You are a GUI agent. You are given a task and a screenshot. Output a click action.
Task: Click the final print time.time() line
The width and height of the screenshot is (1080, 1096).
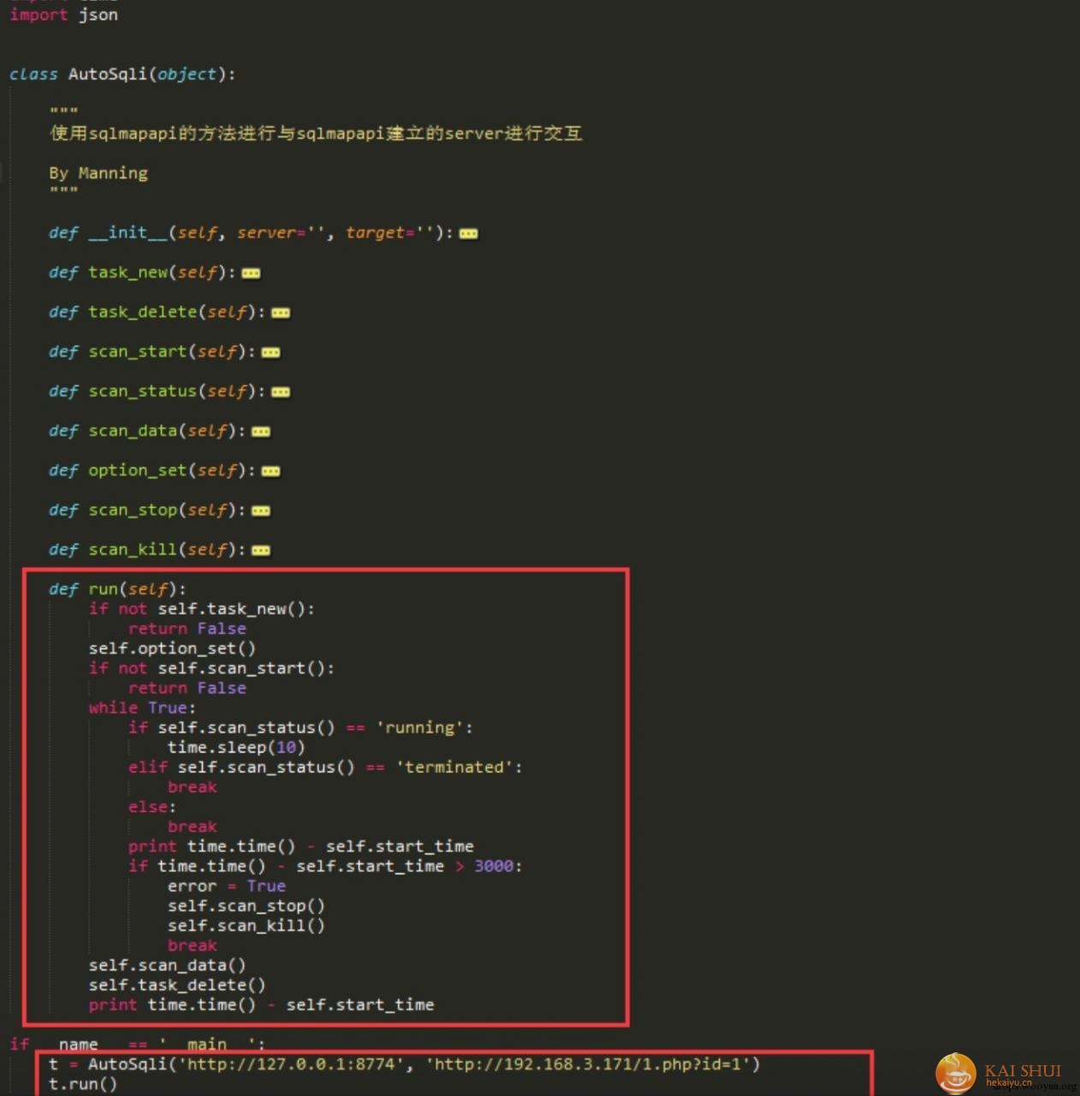tap(261, 1004)
